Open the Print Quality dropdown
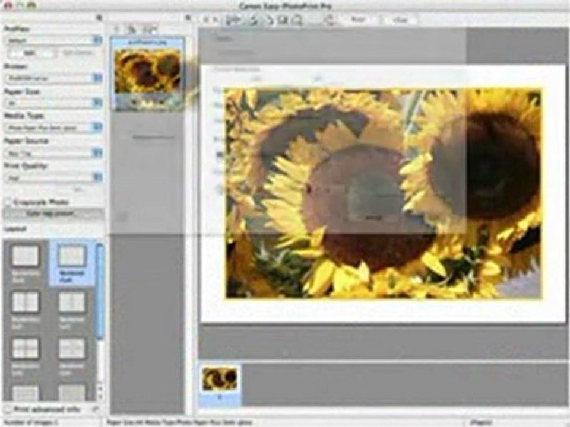The height and width of the screenshot is (427, 570). (x=53, y=178)
